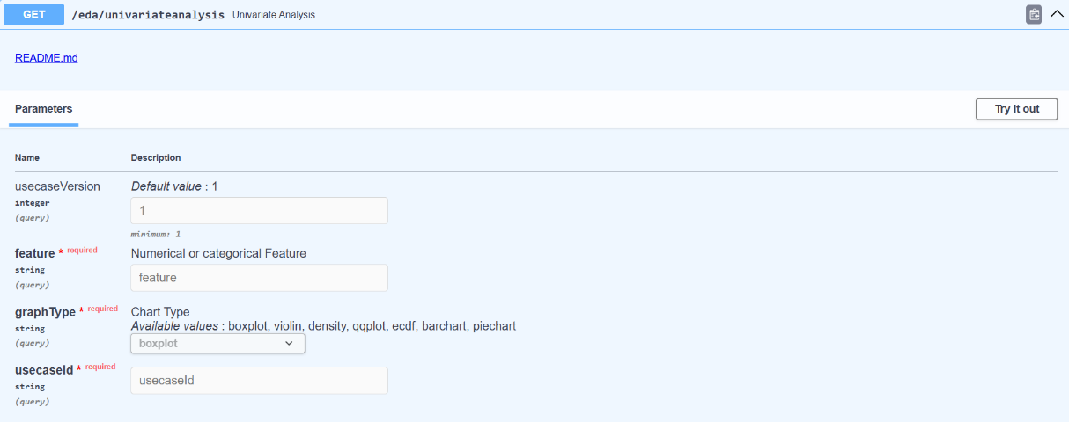Click the usecaseId parameter name
1069x422 pixels.
click(44, 370)
